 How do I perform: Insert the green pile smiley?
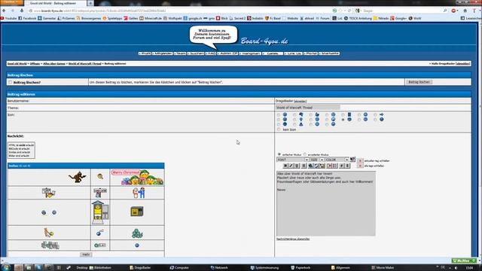[x=137, y=233]
